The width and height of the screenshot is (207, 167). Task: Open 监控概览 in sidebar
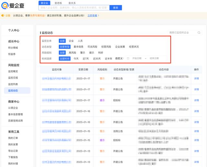[13, 71]
